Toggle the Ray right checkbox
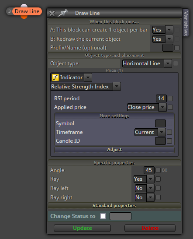 (x=158, y=197)
